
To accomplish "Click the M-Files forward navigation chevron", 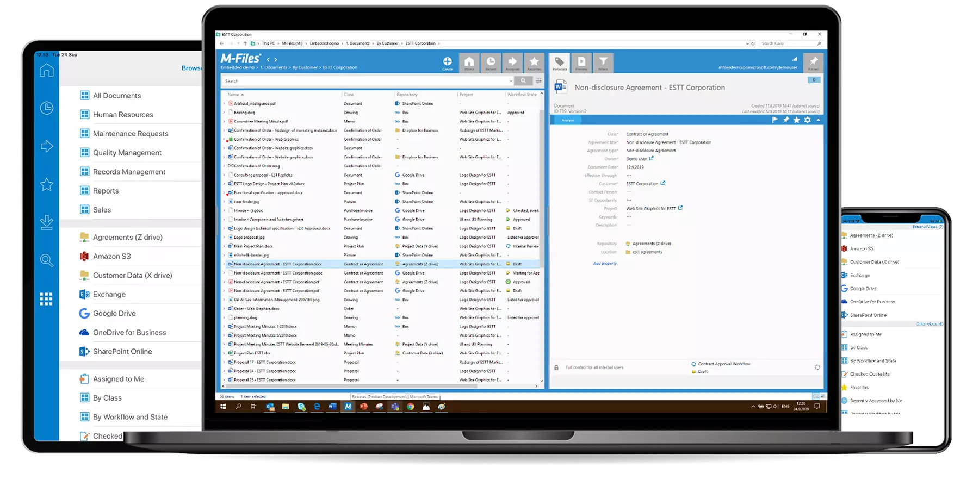I will point(276,60).
